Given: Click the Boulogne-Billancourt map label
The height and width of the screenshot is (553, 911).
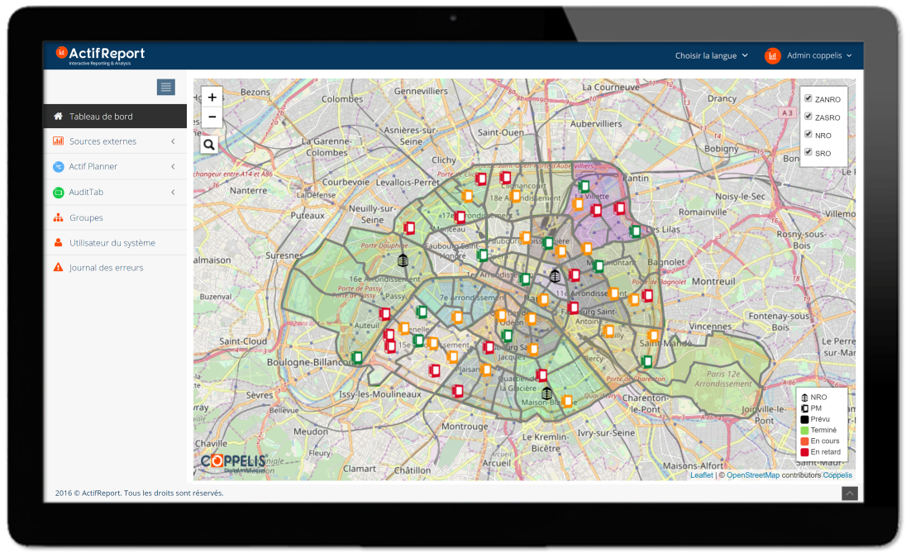Looking at the screenshot, I should [310, 362].
